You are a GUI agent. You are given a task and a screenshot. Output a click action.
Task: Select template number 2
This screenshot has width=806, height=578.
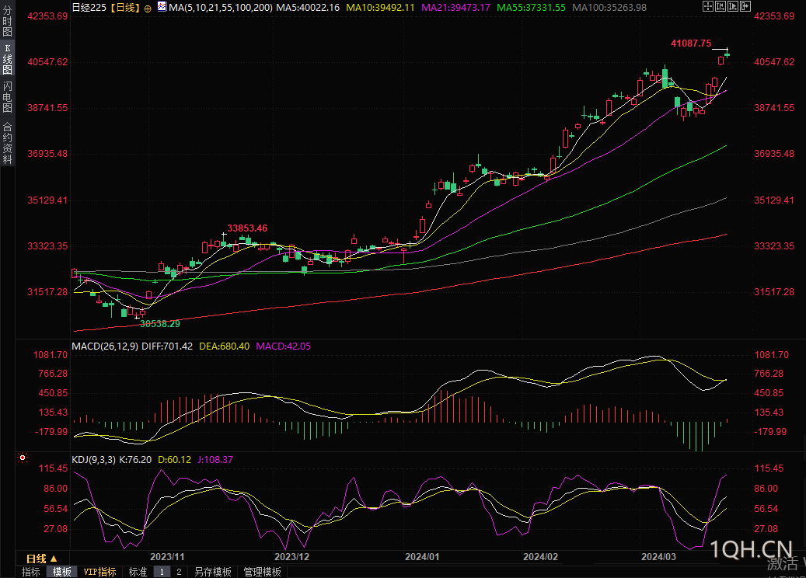pos(179,572)
